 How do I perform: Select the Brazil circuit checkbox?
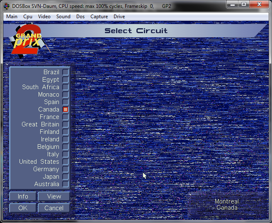[66, 72]
